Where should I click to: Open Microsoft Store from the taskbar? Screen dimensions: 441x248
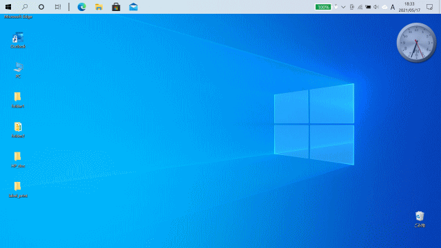(x=116, y=7)
